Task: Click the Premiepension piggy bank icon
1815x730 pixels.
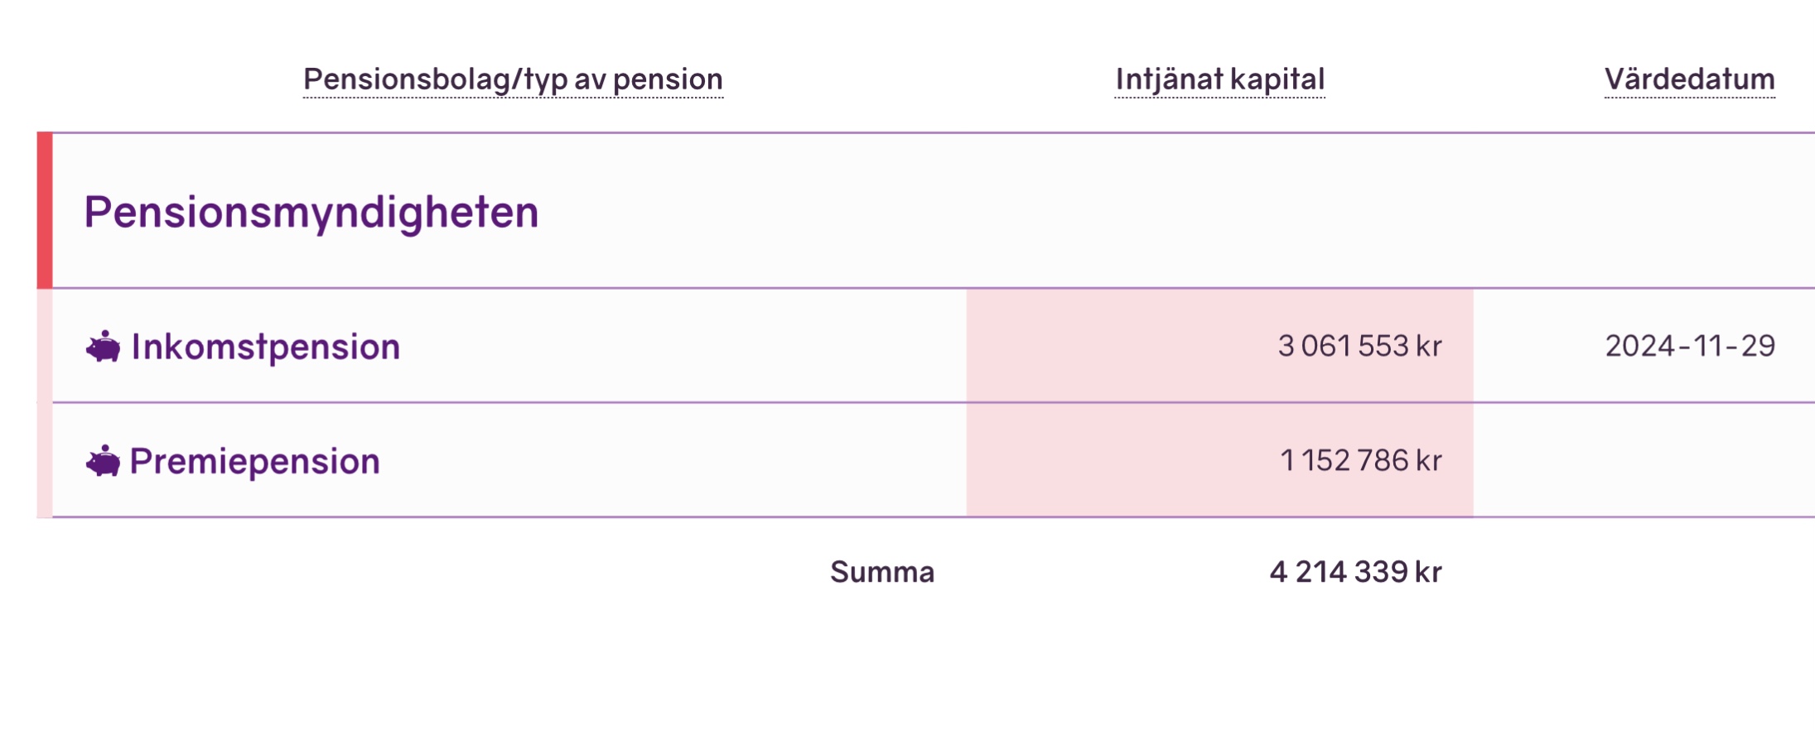Action: pyautogui.click(x=103, y=461)
